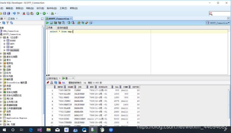Expand the SALGRADE table node
The width and height of the screenshot is (231, 133).
tap(4, 50)
